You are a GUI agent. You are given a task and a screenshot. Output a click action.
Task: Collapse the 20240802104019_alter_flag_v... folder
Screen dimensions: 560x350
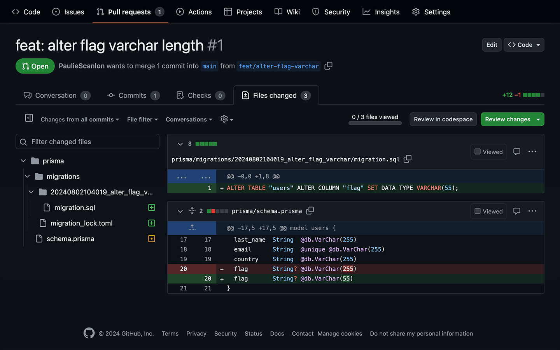coord(31,192)
